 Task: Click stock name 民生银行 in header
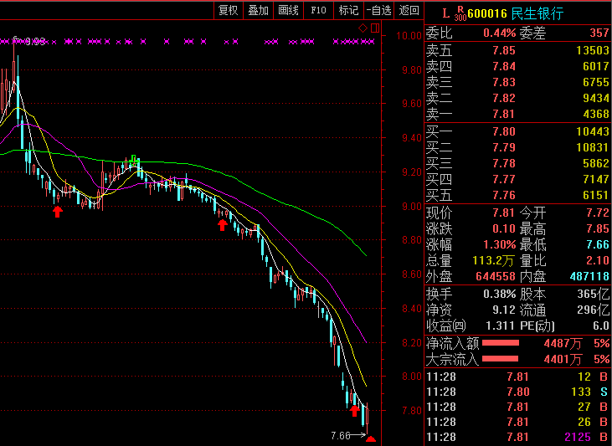point(538,13)
